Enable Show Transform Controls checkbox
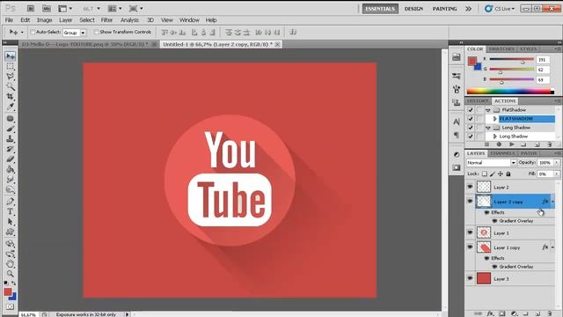The image size is (563, 317). 96,32
